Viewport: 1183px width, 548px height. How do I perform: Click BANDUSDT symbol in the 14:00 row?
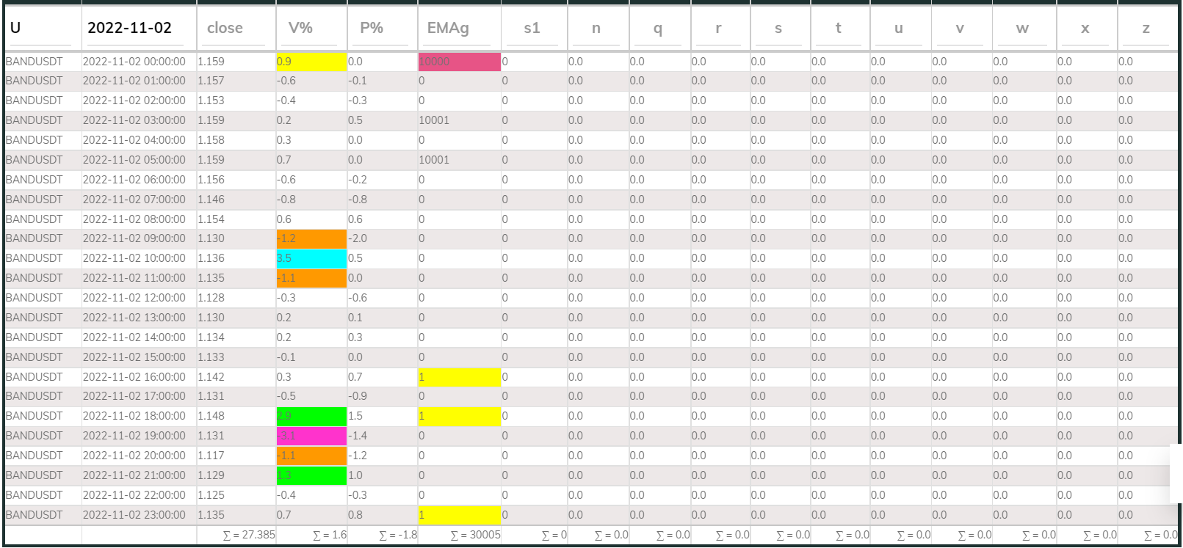[43, 337]
